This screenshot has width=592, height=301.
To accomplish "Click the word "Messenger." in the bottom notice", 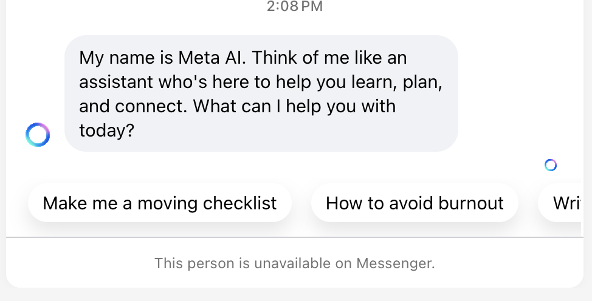I will [396, 263].
